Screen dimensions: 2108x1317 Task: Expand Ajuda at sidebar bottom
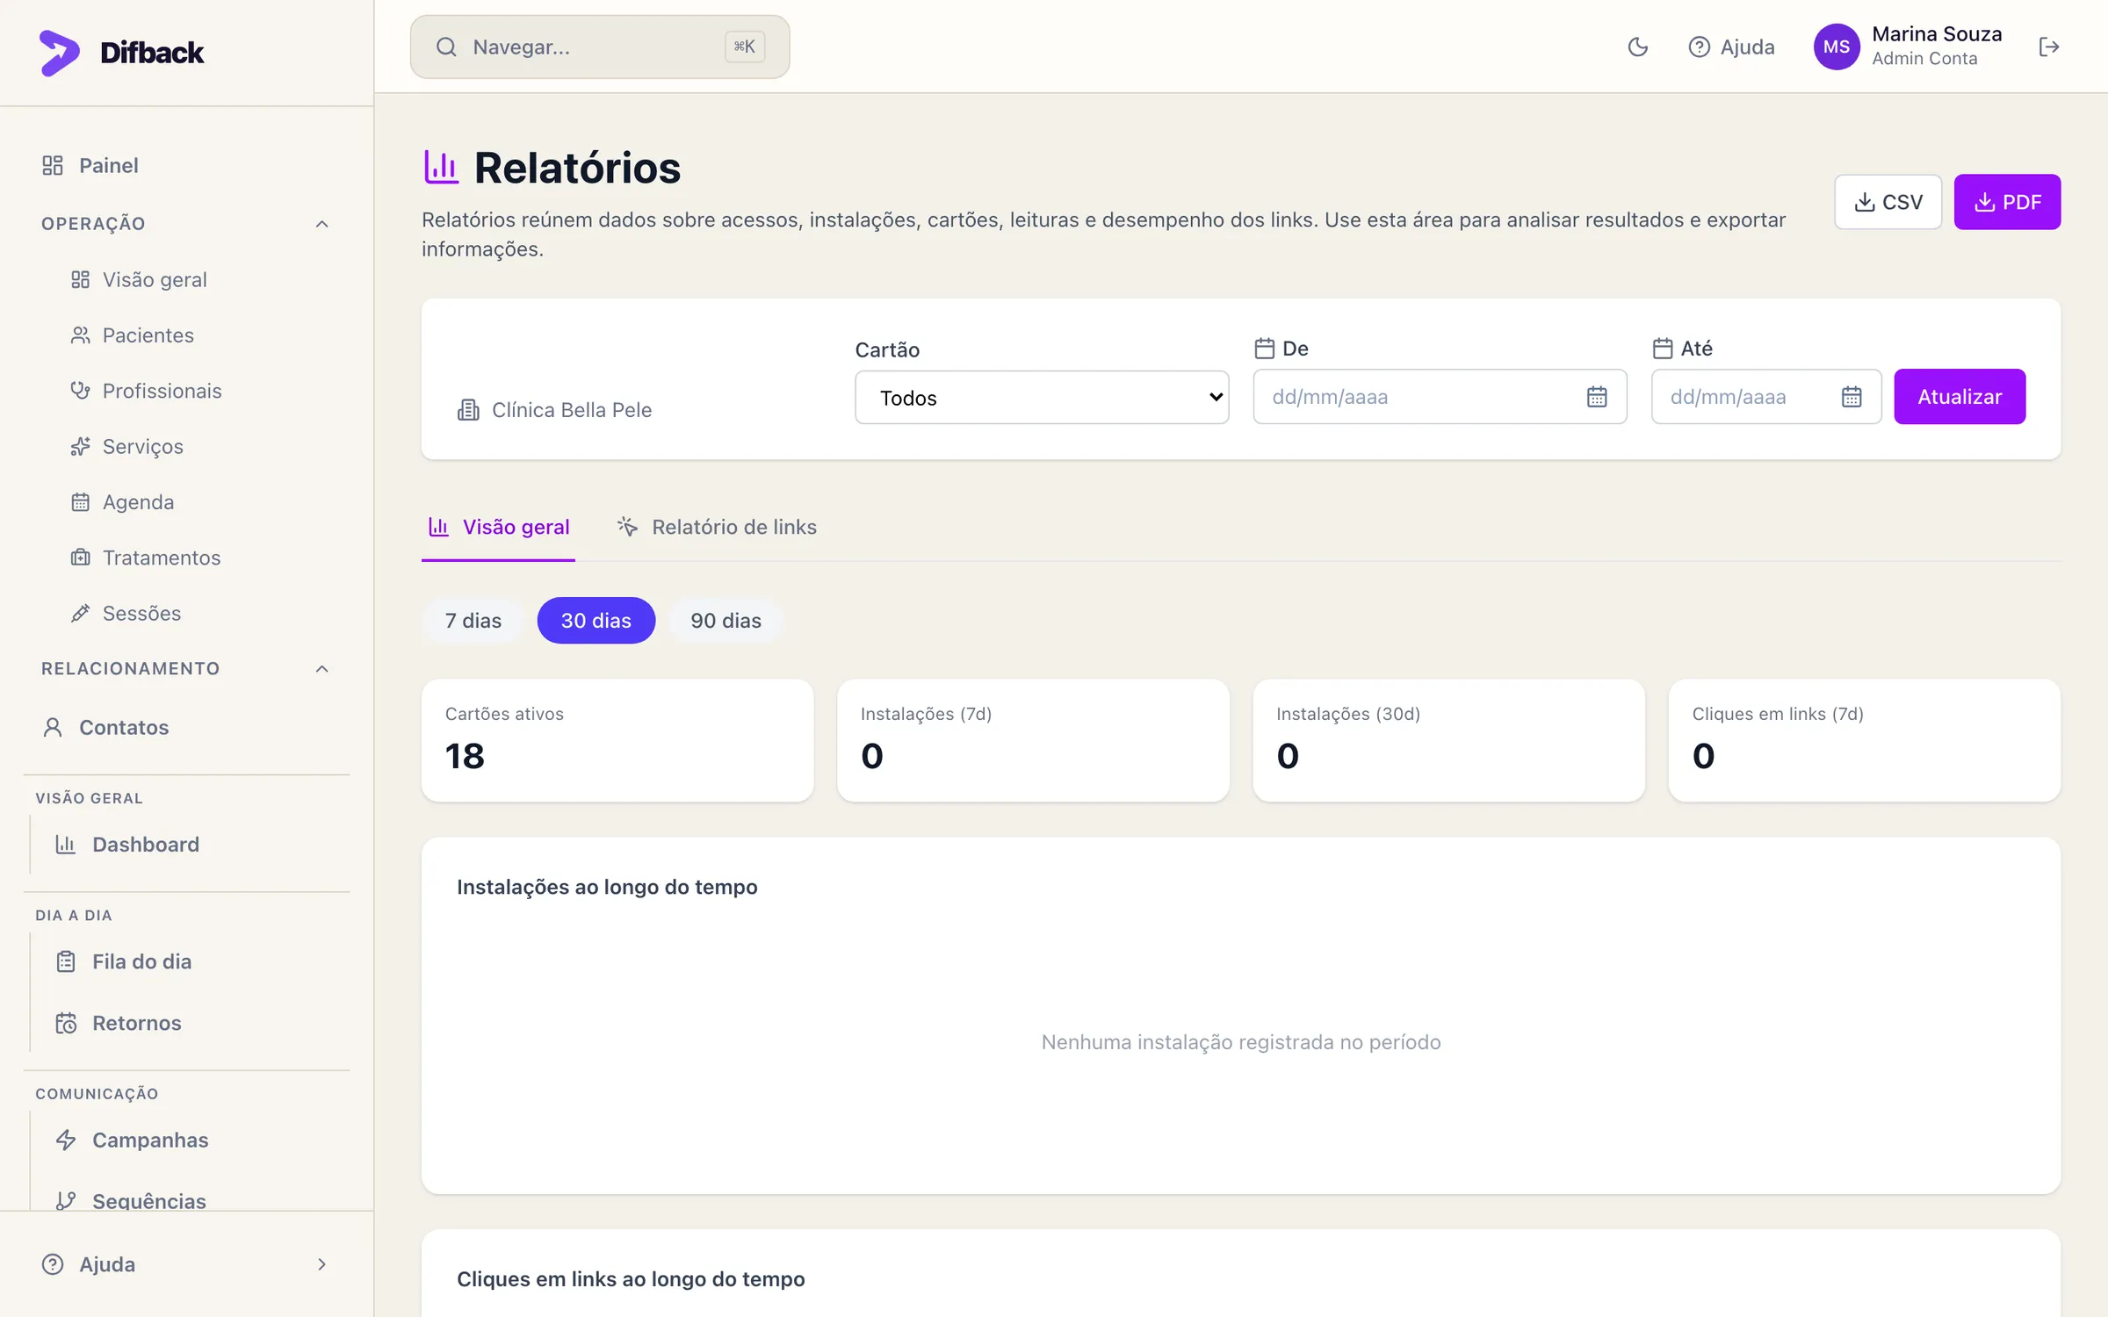click(x=186, y=1264)
